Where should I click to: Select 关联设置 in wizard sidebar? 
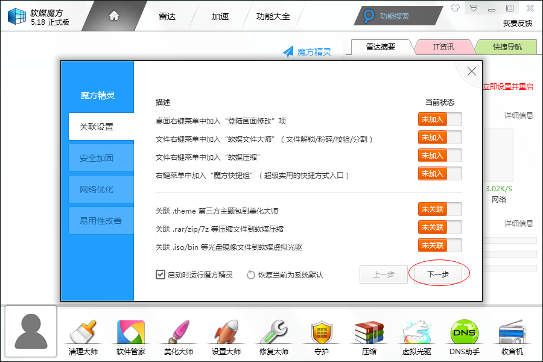[x=101, y=127]
